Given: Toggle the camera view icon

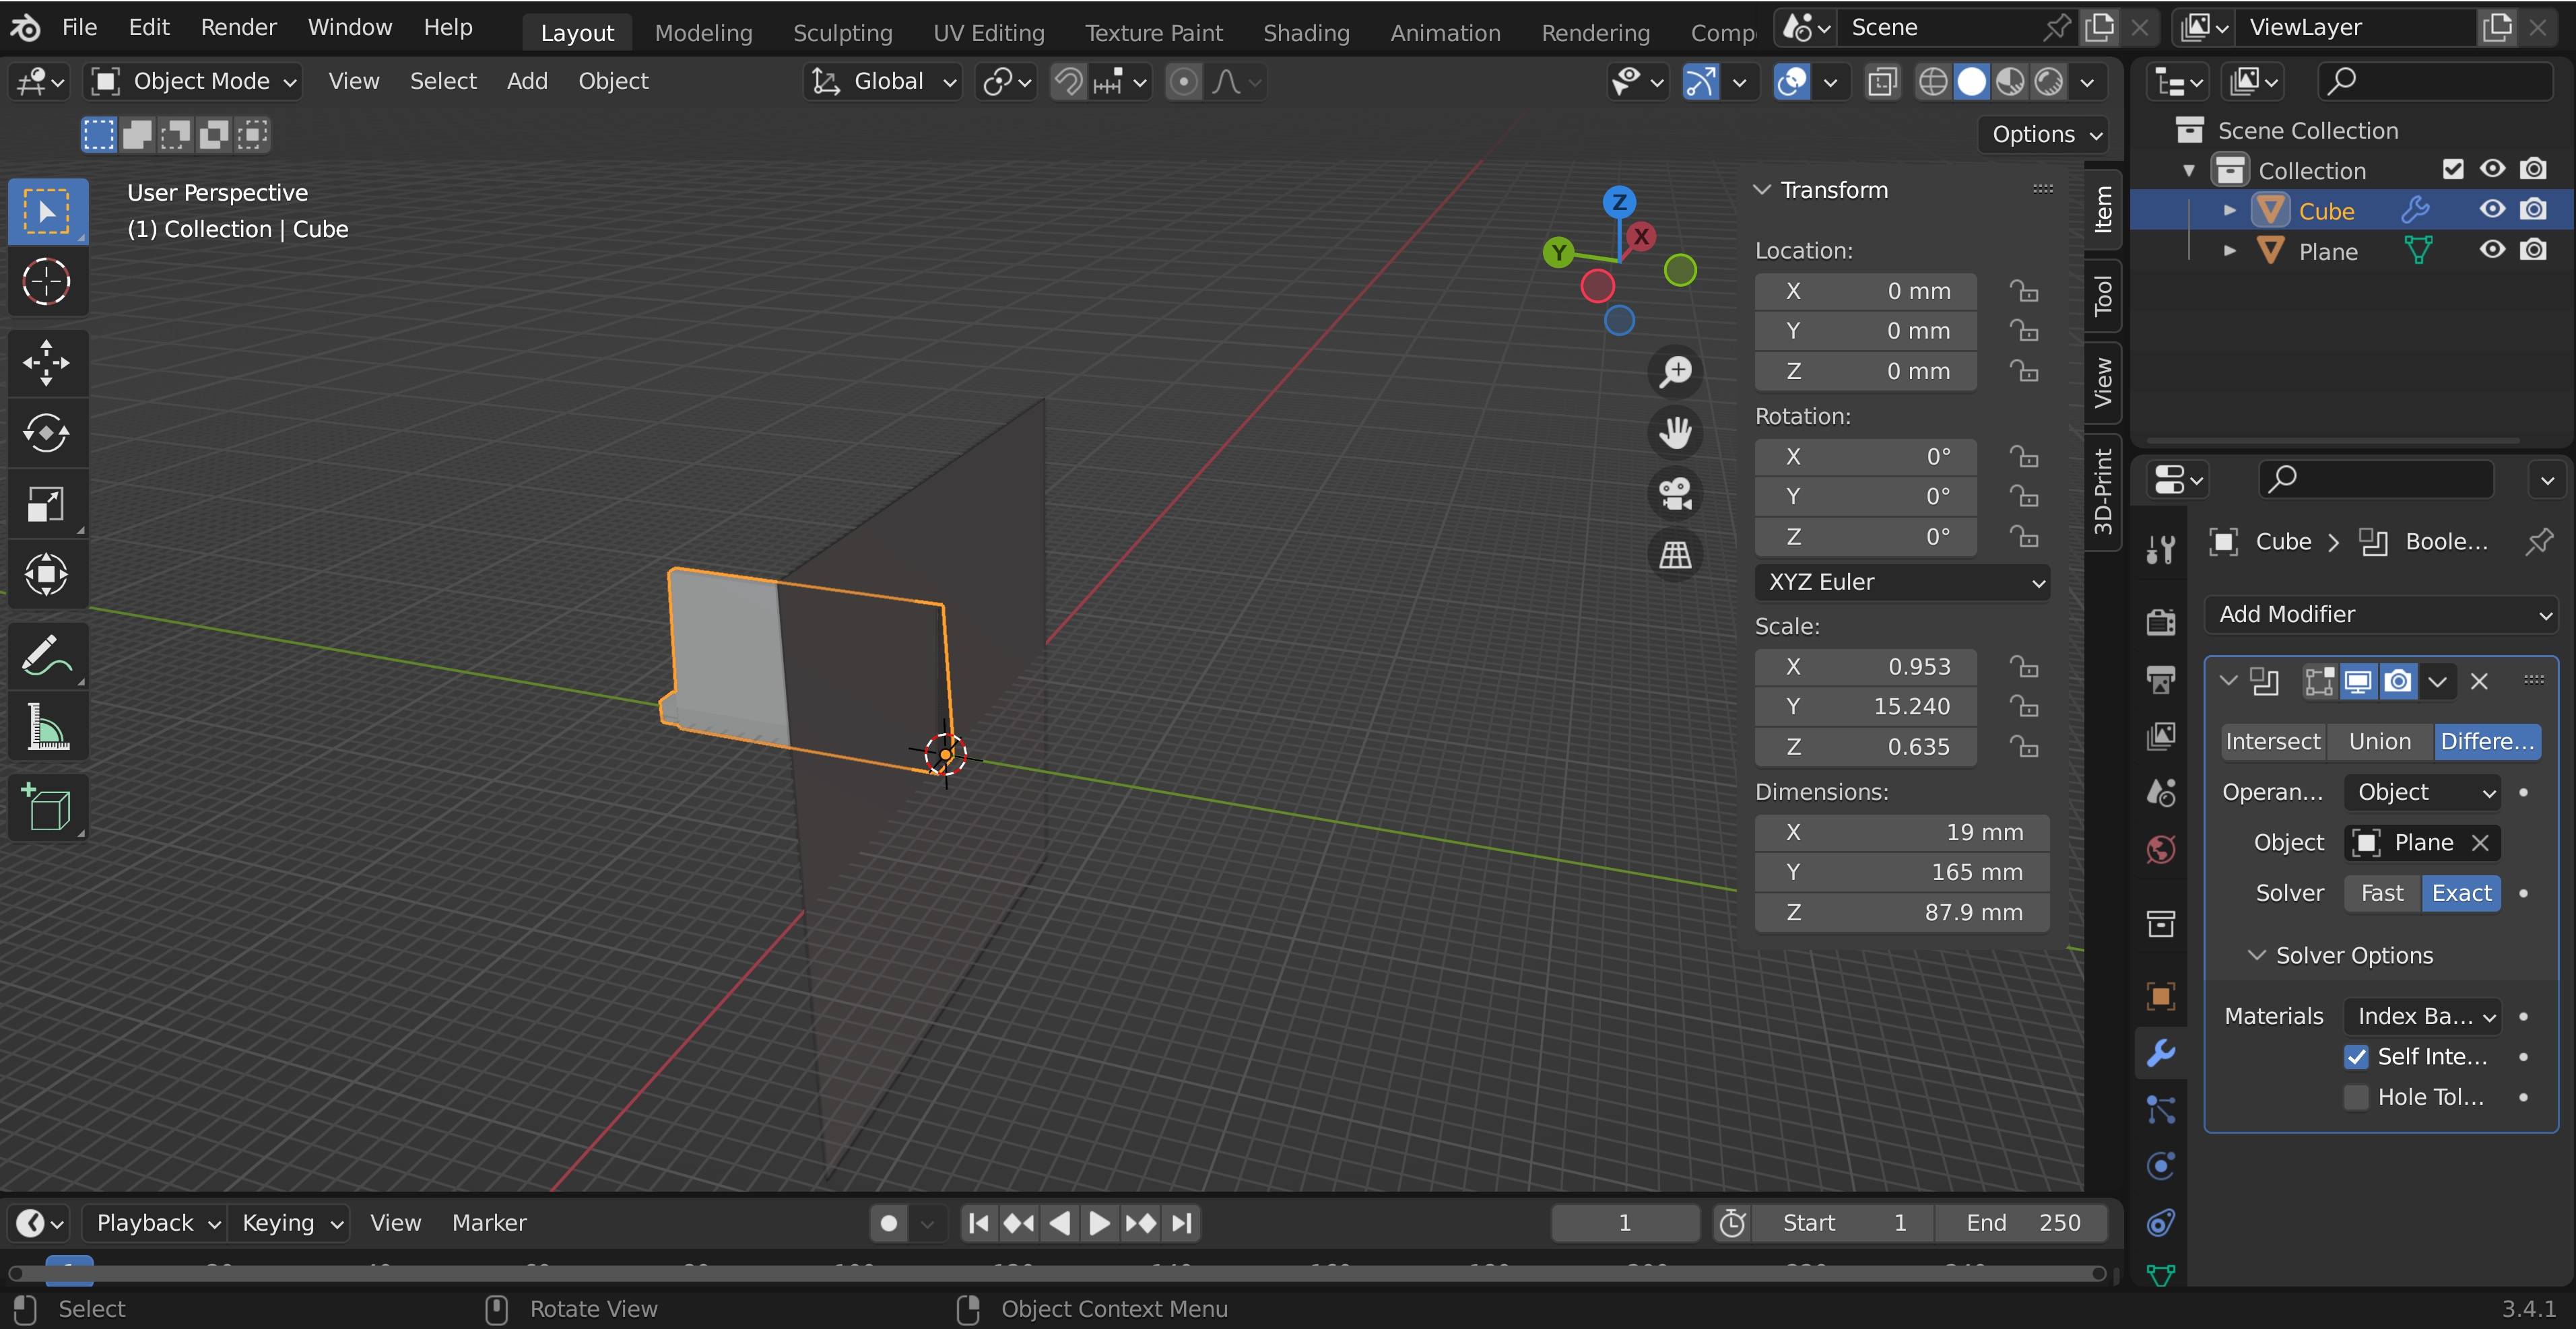Looking at the screenshot, I should click(x=1675, y=494).
